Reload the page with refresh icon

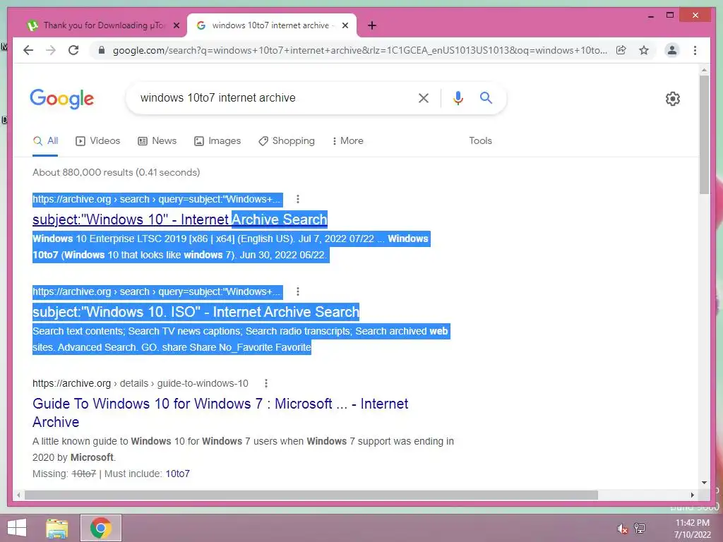[x=73, y=50]
